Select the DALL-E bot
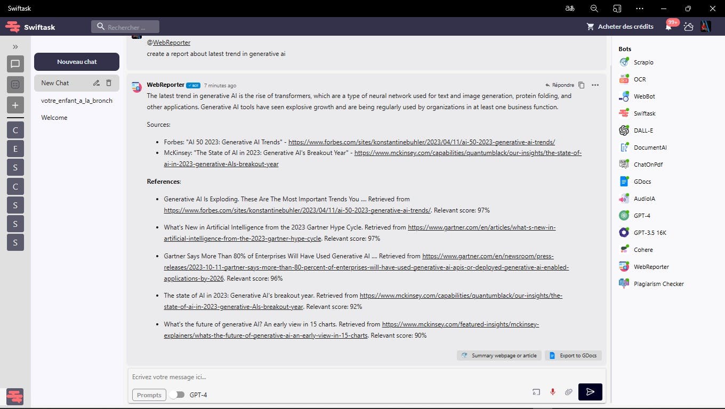The image size is (725, 409). tap(636, 130)
